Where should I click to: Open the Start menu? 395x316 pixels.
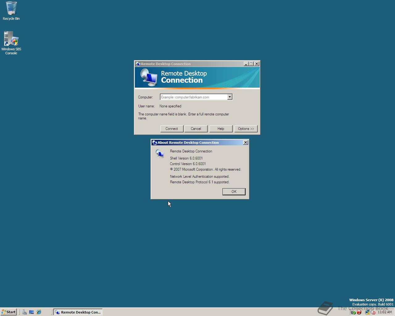(x=9, y=312)
